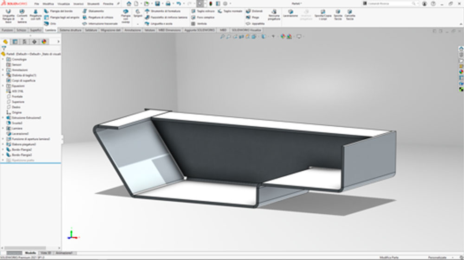Expand the Lamiera feature node
Screen dimensions: 464x260
3,128
